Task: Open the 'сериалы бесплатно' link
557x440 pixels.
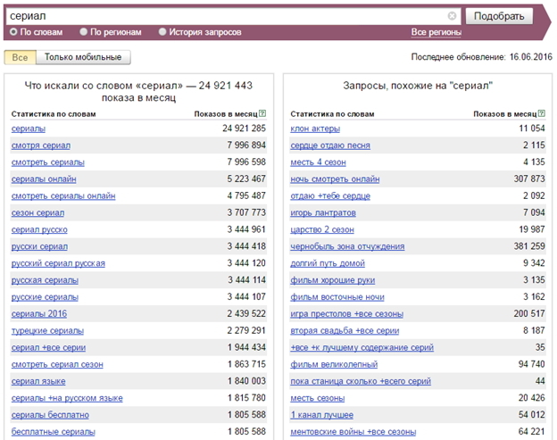Action: (x=50, y=415)
